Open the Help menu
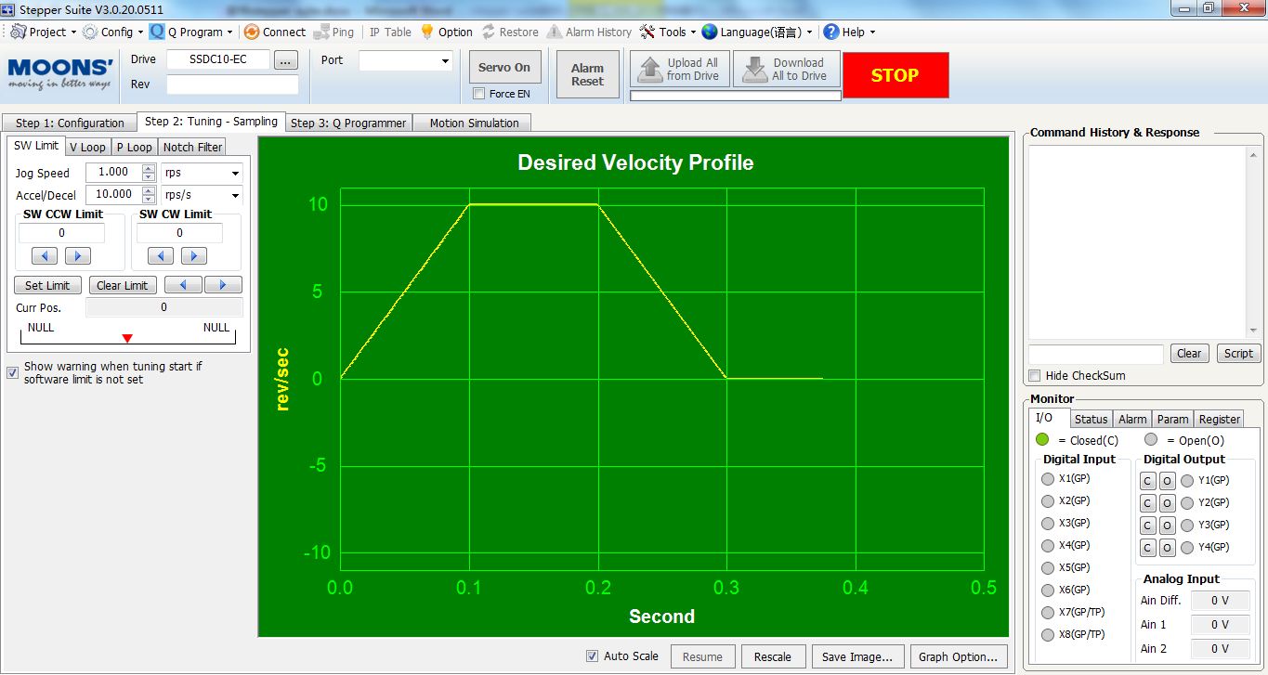 848,32
